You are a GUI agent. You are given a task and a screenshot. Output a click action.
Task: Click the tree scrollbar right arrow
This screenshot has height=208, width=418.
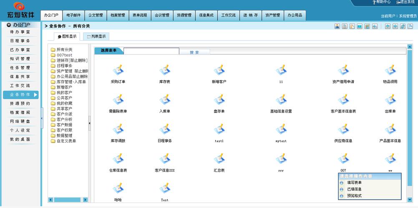(85, 200)
